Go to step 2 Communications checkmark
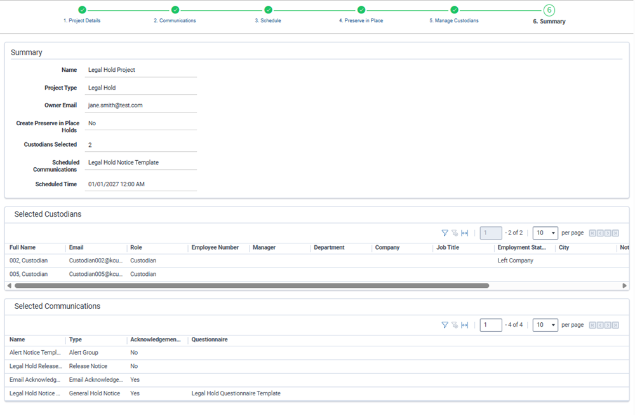The width and height of the screenshot is (635, 415). coord(175,10)
